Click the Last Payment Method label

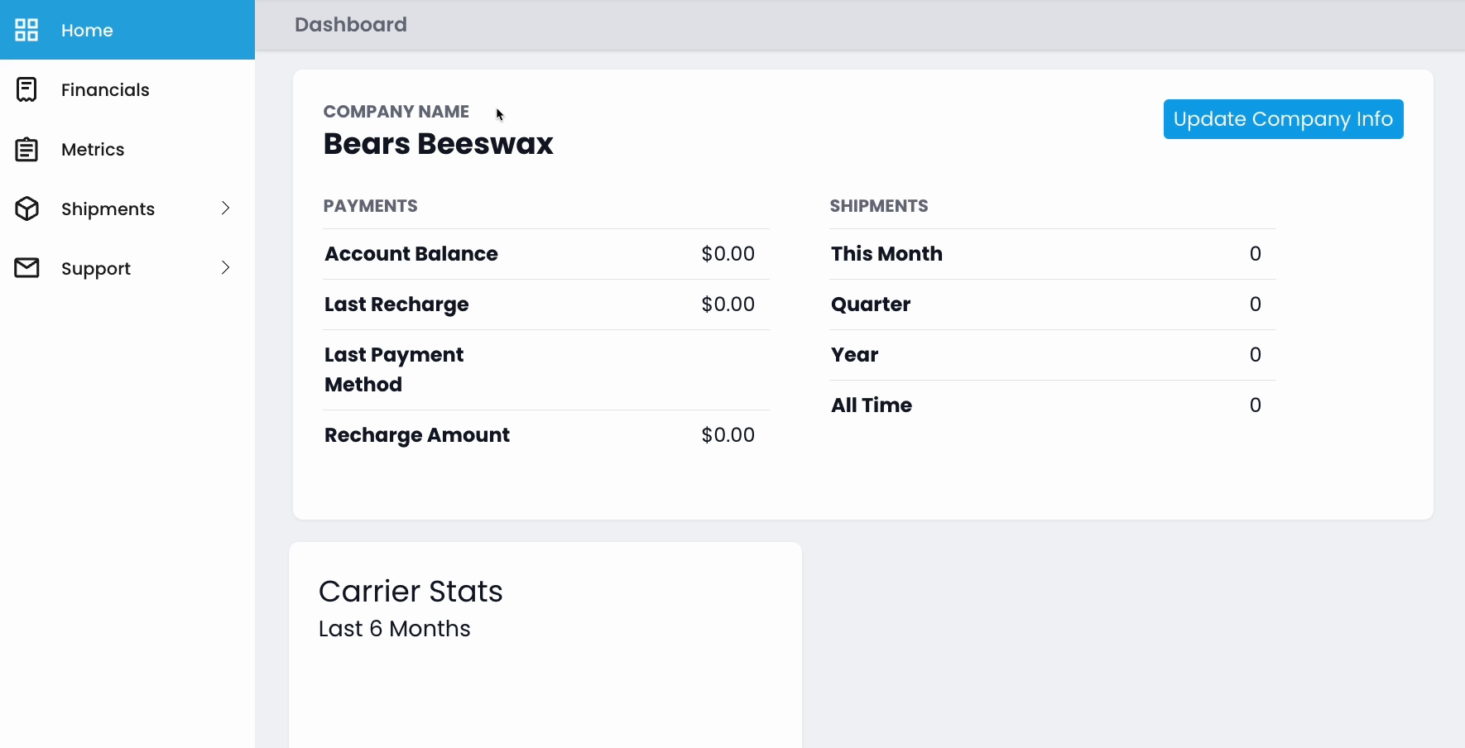click(x=394, y=370)
